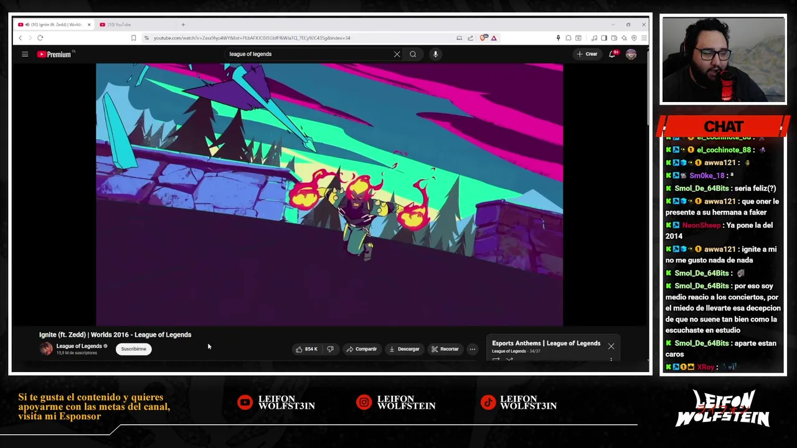The height and width of the screenshot is (448, 797).
Task: Open a new browser tab
Action: click(x=183, y=24)
